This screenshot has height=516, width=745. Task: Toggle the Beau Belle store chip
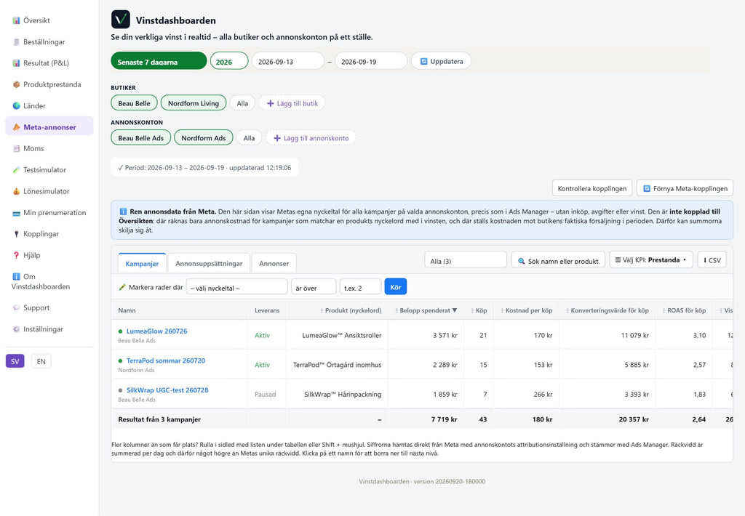click(x=134, y=103)
